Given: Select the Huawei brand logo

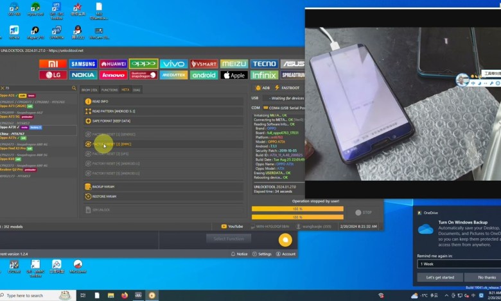Looking at the screenshot, I should click(x=113, y=64).
